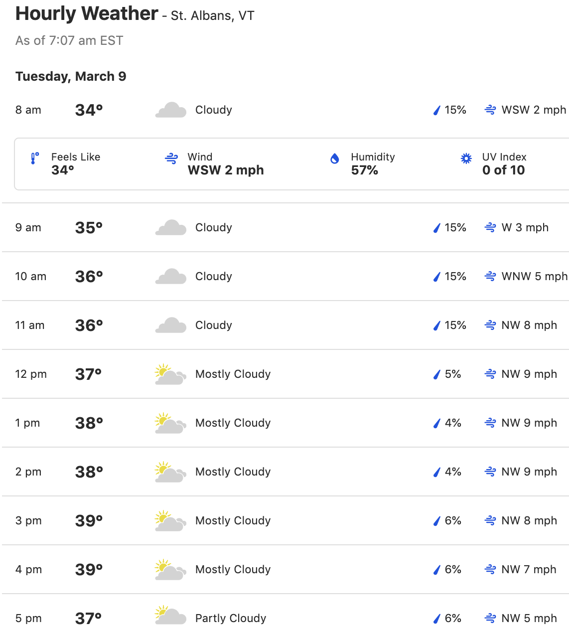
Task: Expand the 1 pm Mostly Cloudy row
Action: [285, 423]
